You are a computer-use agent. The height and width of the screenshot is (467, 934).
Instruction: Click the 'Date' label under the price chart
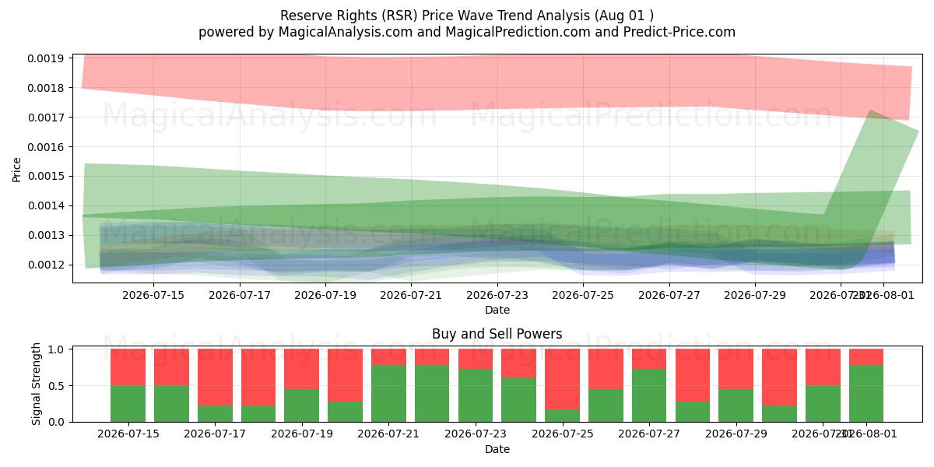tap(497, 310)
